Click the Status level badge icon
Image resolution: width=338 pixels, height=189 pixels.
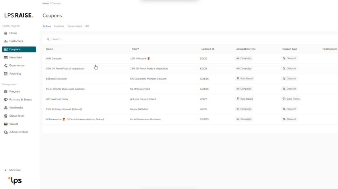tap(6, 116)
